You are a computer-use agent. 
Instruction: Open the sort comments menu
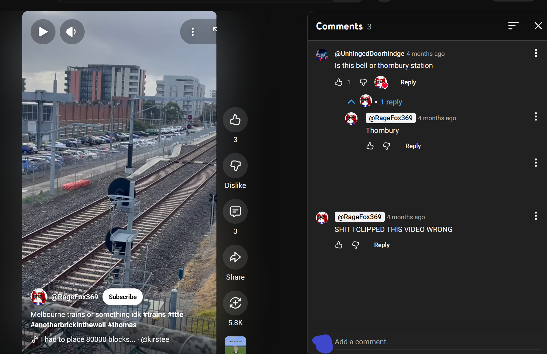[x=513, y=26]
